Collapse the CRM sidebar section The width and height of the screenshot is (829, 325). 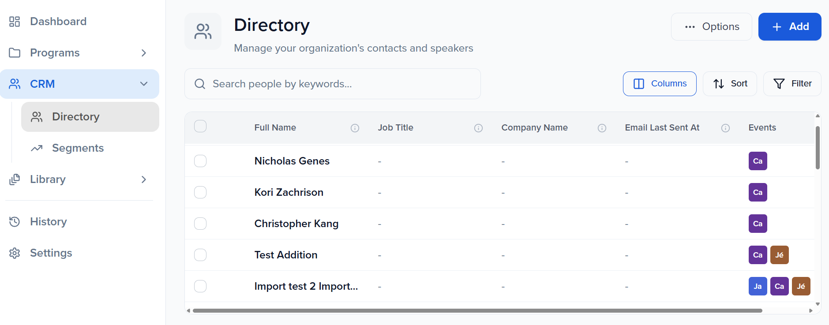(143, 84)
